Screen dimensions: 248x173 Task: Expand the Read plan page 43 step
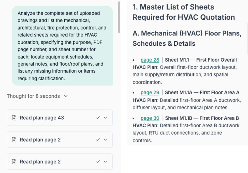click(105, 118)
